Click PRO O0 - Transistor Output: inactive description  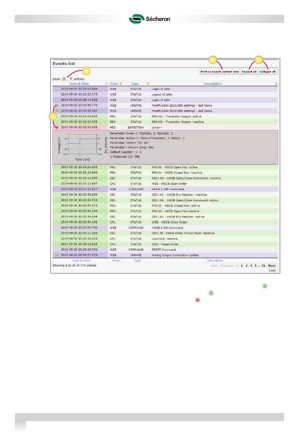point(178,122)
